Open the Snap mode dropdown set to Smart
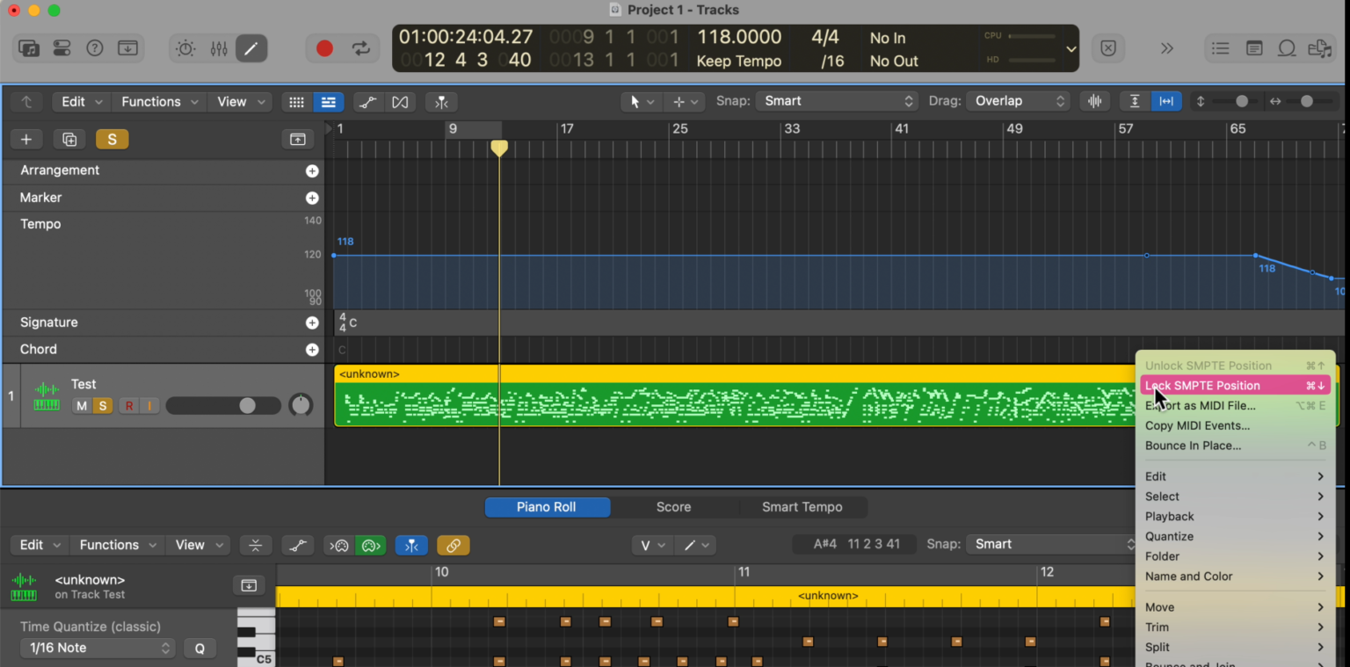Image resolution: width=1350 pixels, height=667 pixels. point(835,100)
